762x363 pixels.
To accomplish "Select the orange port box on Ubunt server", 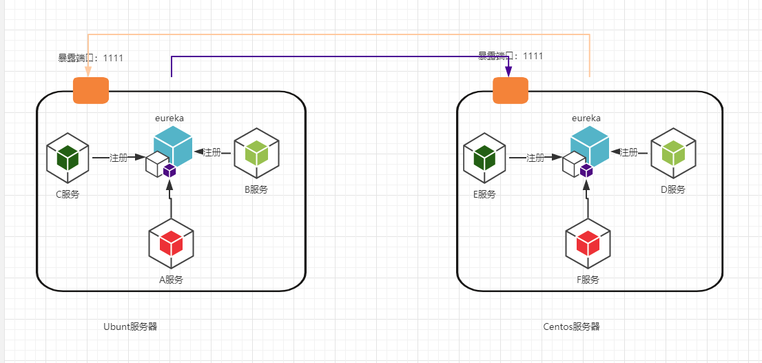I will click(91, 90).
